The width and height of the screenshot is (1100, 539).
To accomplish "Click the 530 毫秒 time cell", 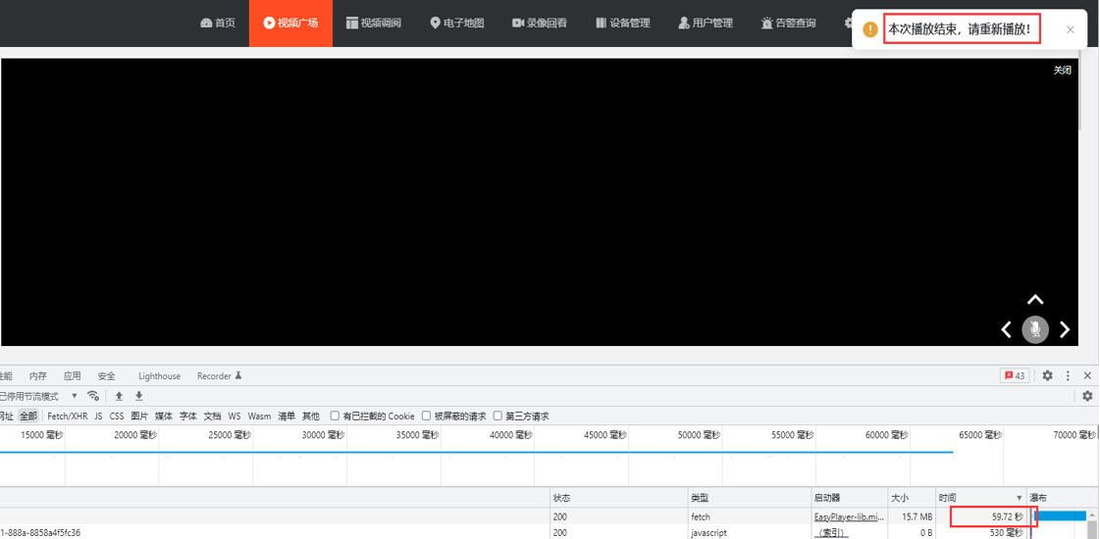I will (980, 533).
